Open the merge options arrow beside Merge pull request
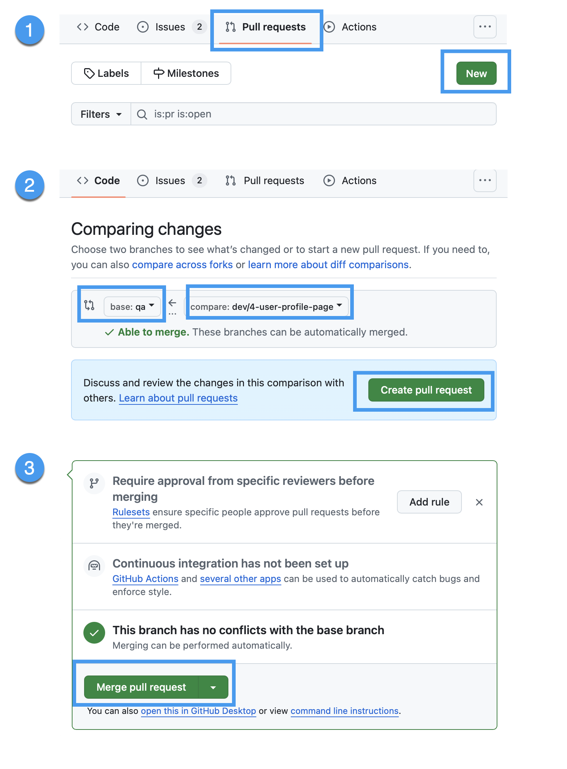The height and width of the screenshot is (769, 567). point(214,687)
